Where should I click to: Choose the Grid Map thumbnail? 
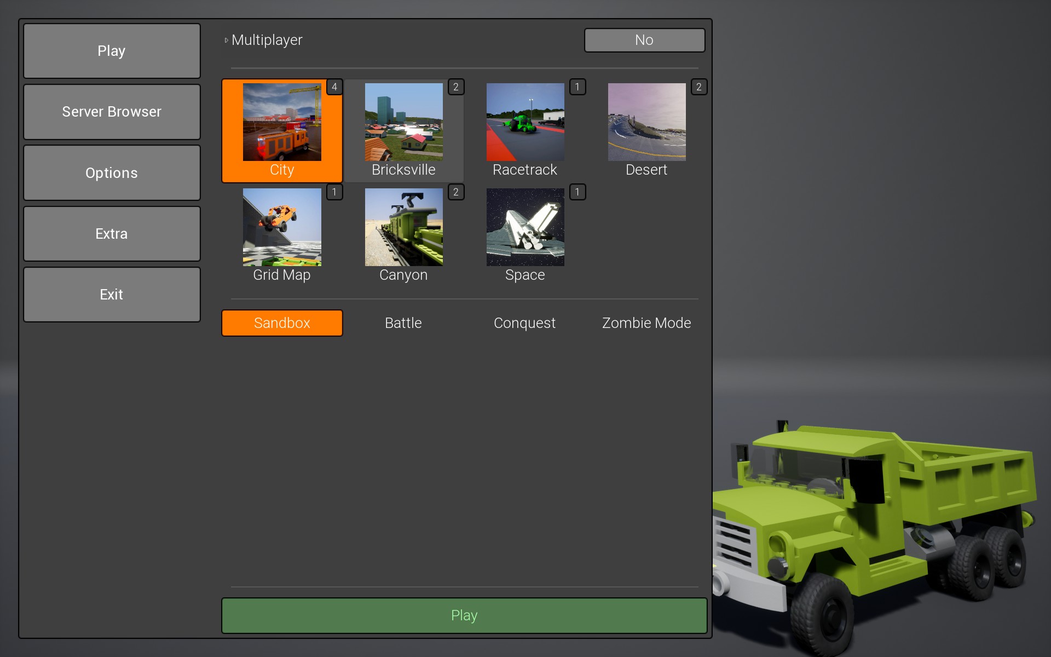[x=282, y=227]
